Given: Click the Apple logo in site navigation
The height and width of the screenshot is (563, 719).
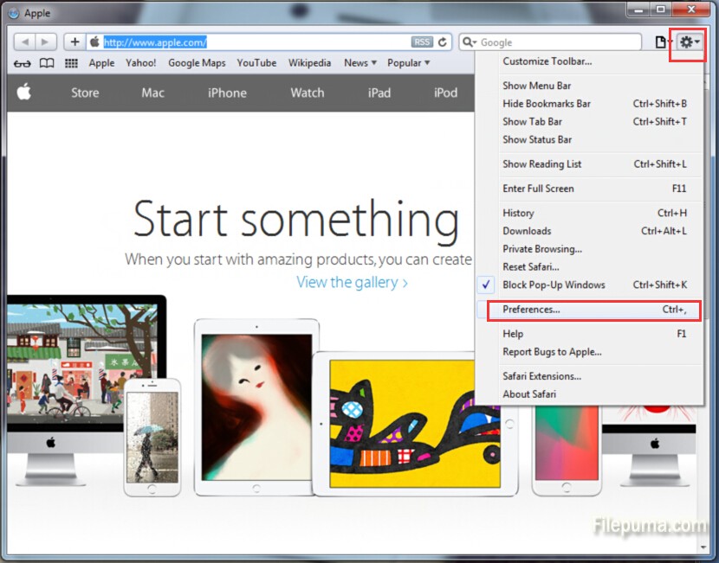Looking at the screenshot, I should (x=24, y=93).
